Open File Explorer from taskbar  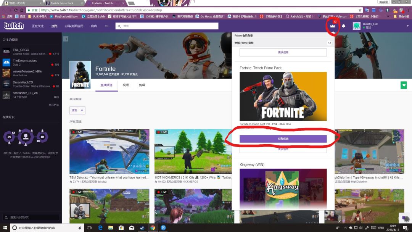pyautogui.click(x=111, y=227)
